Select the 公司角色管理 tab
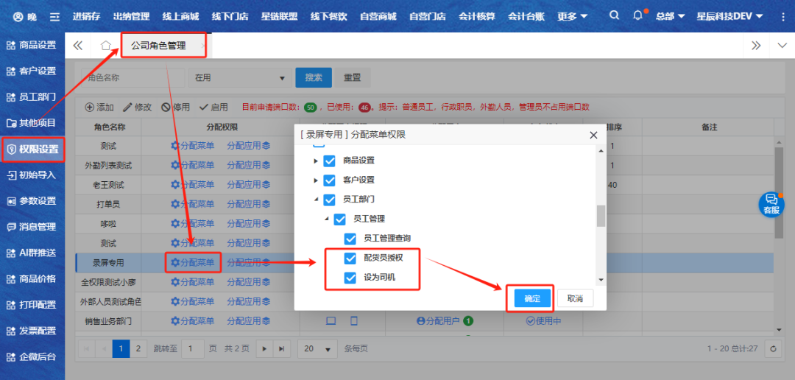The image size is (795, 380). (x=158, y=46)
